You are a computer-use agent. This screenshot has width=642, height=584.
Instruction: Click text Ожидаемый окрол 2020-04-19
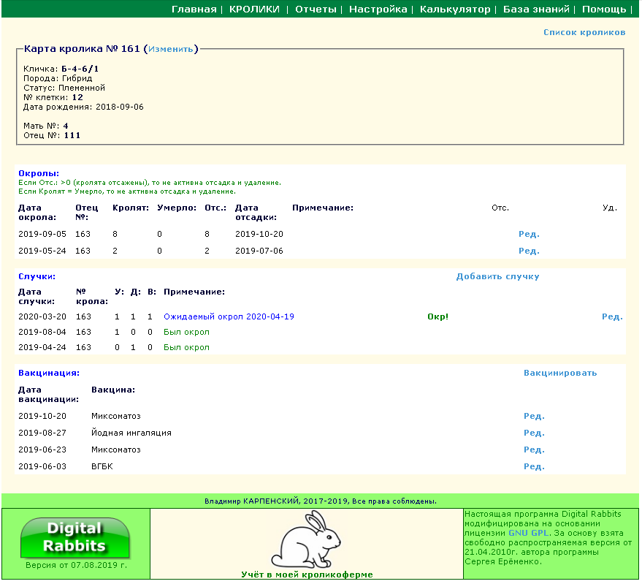point(229,316)
